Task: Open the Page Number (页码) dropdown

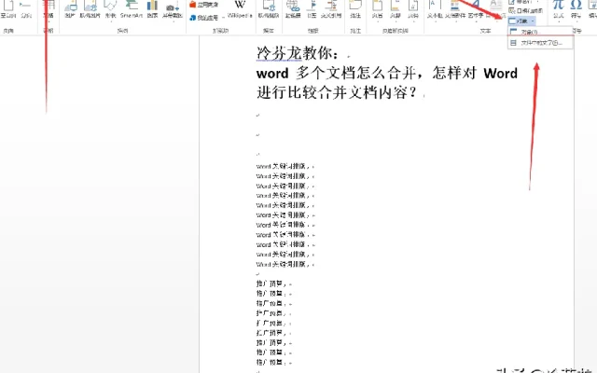Action: pos(413,9)
